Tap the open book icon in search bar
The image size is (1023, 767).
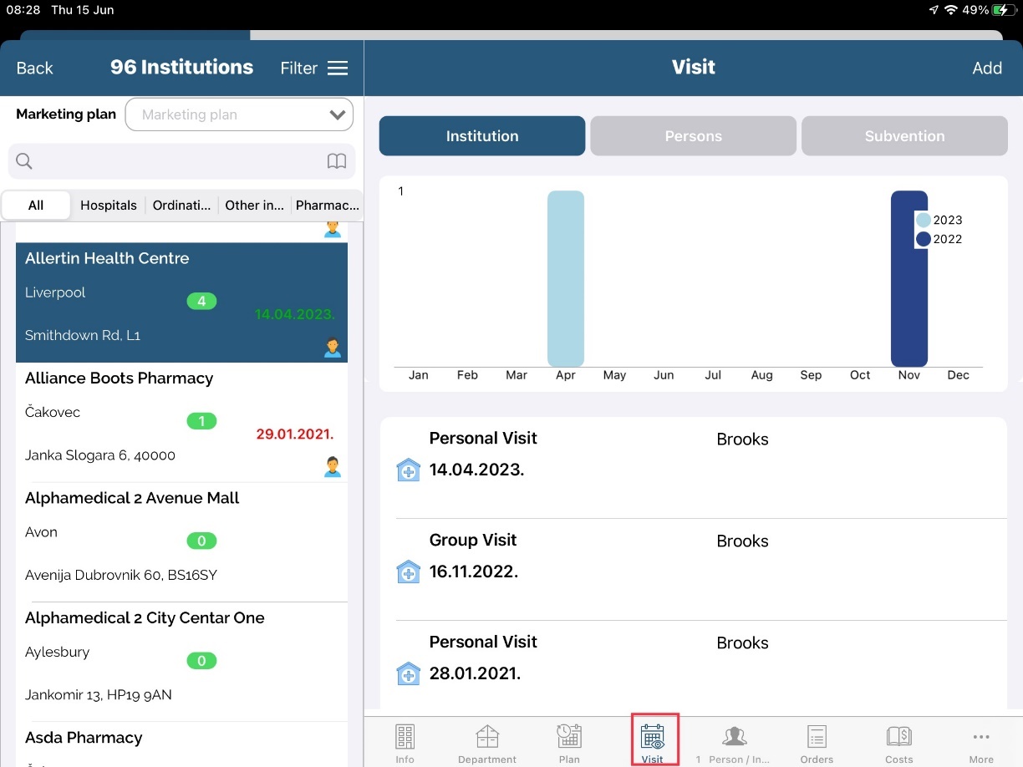(x=337, y=161)
